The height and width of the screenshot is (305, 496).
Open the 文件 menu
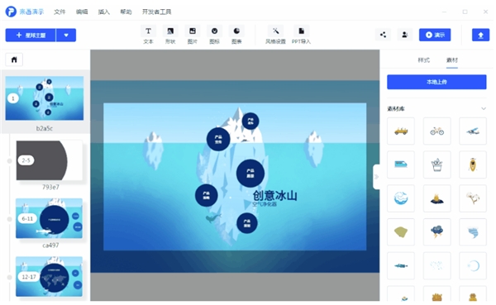coord(60,12)
